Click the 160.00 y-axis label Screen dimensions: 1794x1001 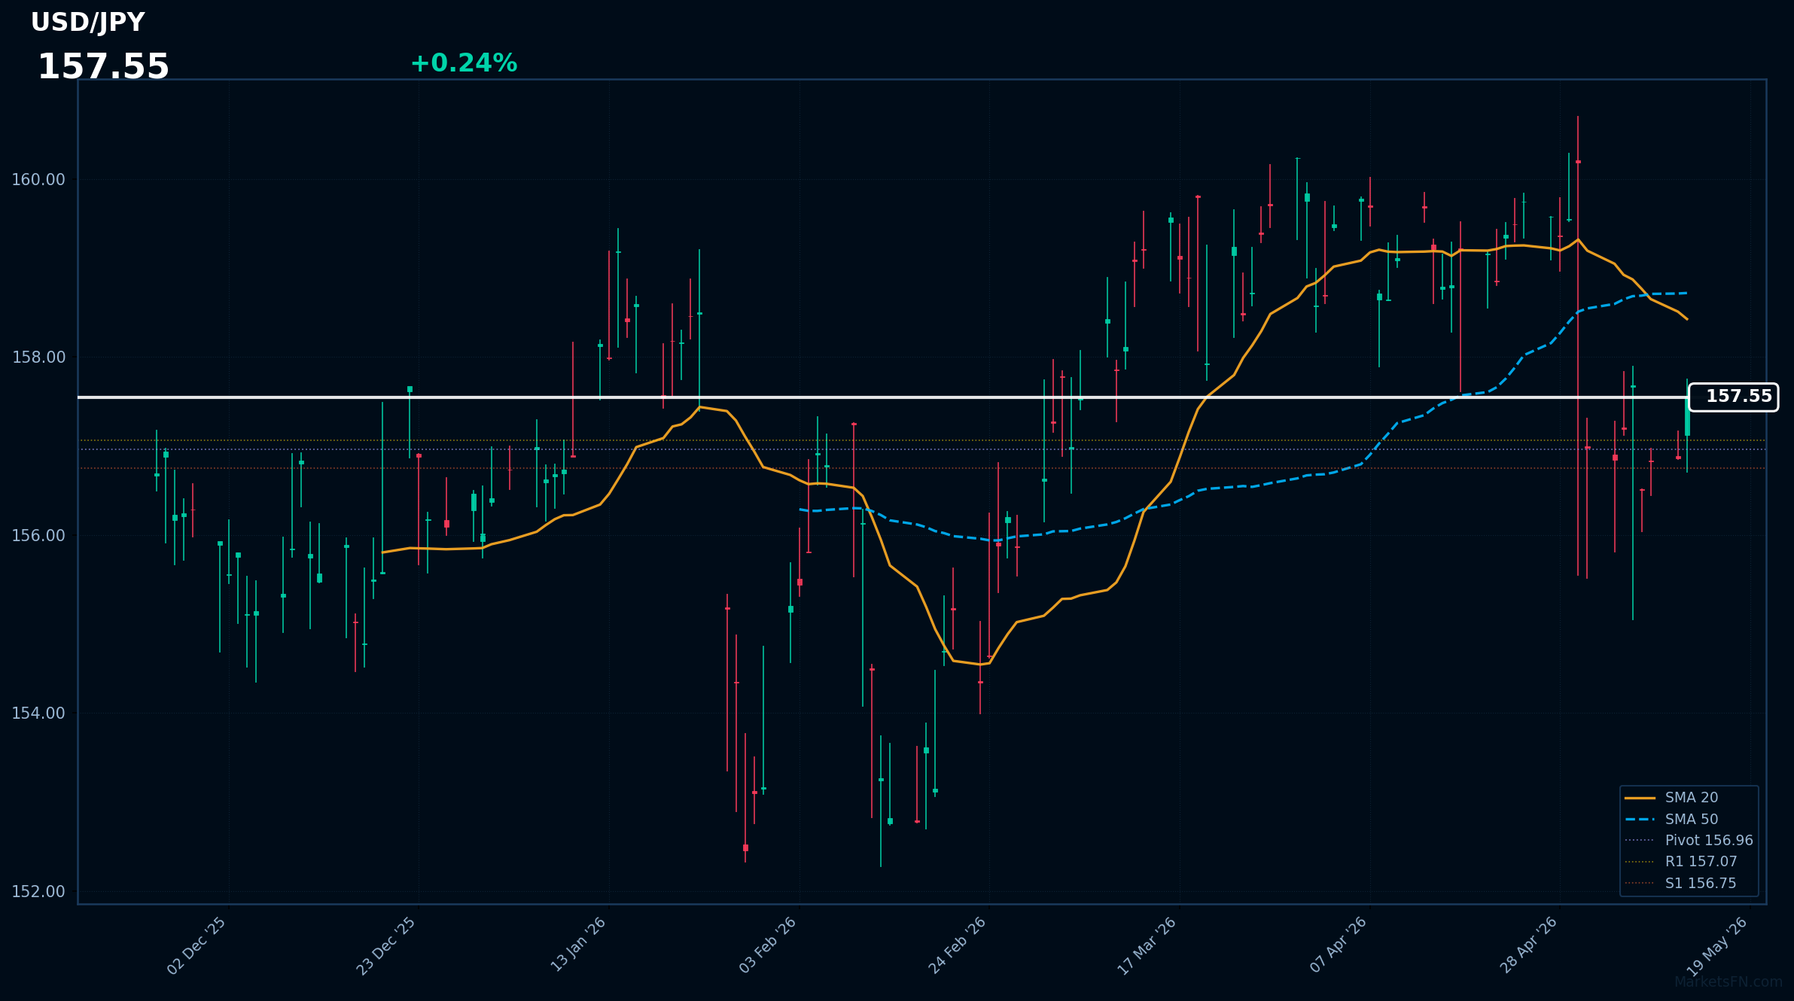click(38, 180)
